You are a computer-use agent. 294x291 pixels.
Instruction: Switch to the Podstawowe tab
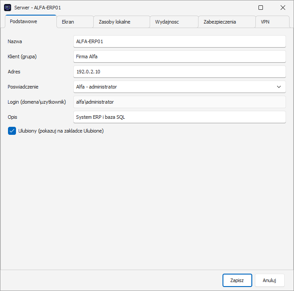pyautogui.click(x=31, y=21)
